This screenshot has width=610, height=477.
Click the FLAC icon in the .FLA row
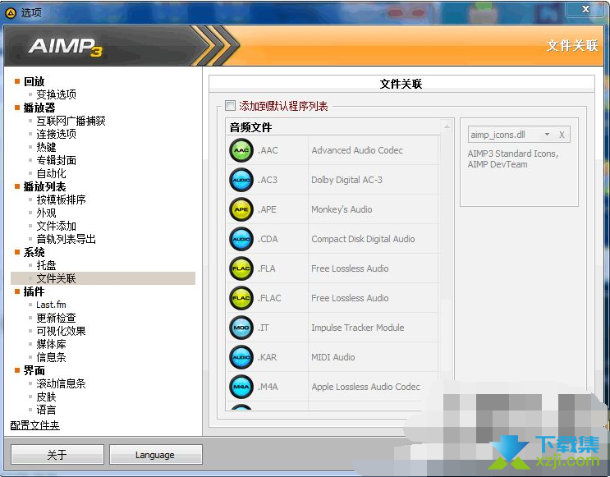pyautogui.click(x=241, y=268)
